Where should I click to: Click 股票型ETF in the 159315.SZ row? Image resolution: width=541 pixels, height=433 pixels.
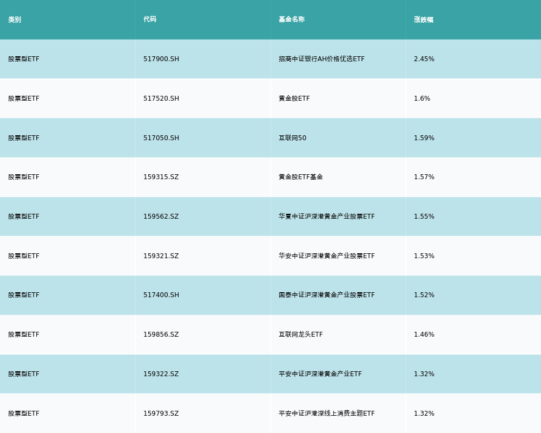[24, 177]
